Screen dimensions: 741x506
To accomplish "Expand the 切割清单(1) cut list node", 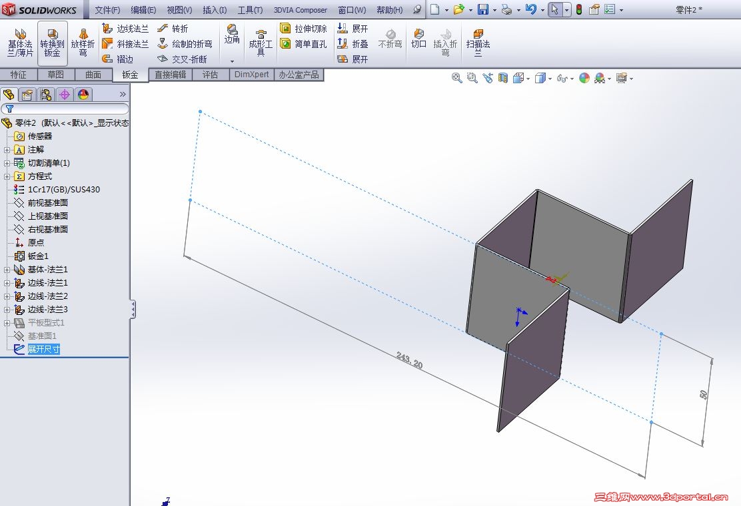I will pyautogui.click(x=7, y=163).
